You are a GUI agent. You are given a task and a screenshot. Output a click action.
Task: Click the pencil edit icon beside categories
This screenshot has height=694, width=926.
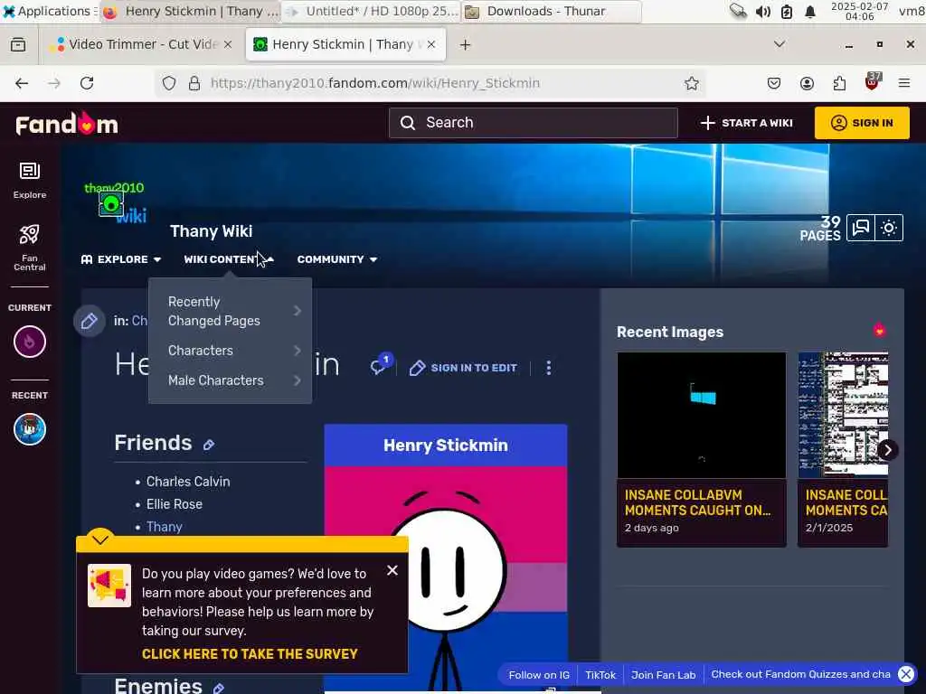(90, 321)
